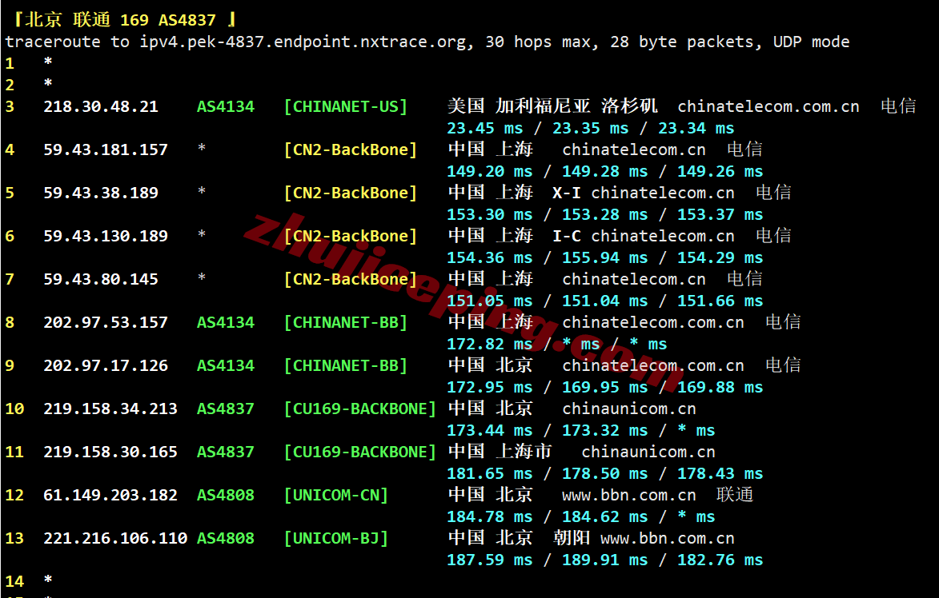Viewport: 939px width, 598px height.
Task: Click the [UNICOM-BJ] label
Action: point(336,538)
